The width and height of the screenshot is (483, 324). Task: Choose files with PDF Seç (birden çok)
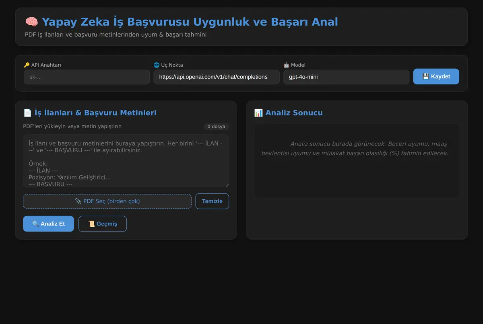tap(107, 201)
